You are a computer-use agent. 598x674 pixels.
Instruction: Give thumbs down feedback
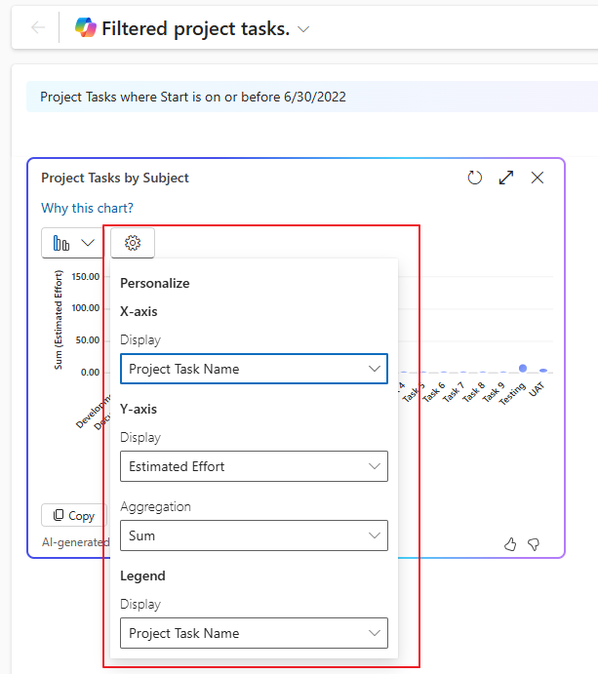(534, 544)
